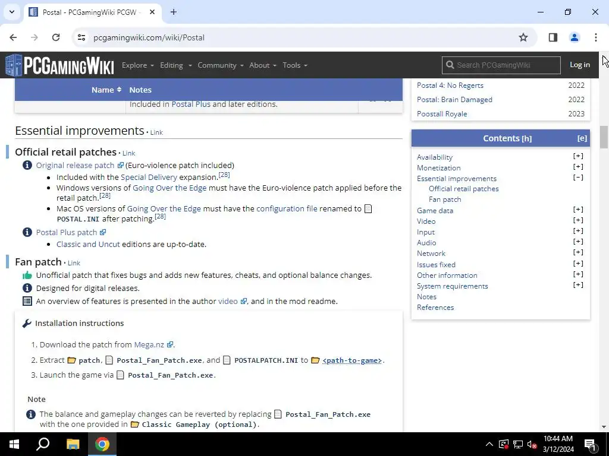609x456 pixels.
Task: Expand Game data section in Contents
Action: point(578,210)
